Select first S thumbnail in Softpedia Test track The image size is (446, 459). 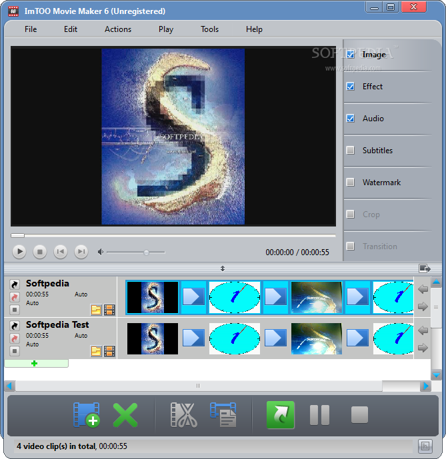(x=153, y=338)
